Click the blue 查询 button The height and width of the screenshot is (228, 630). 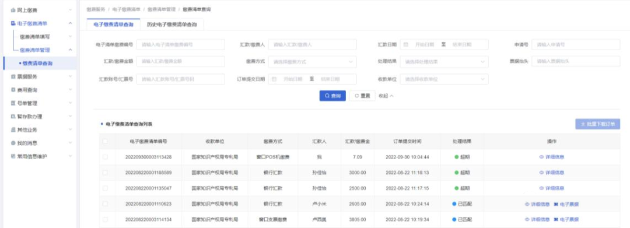pyautogui.click(x=332, y=96)
